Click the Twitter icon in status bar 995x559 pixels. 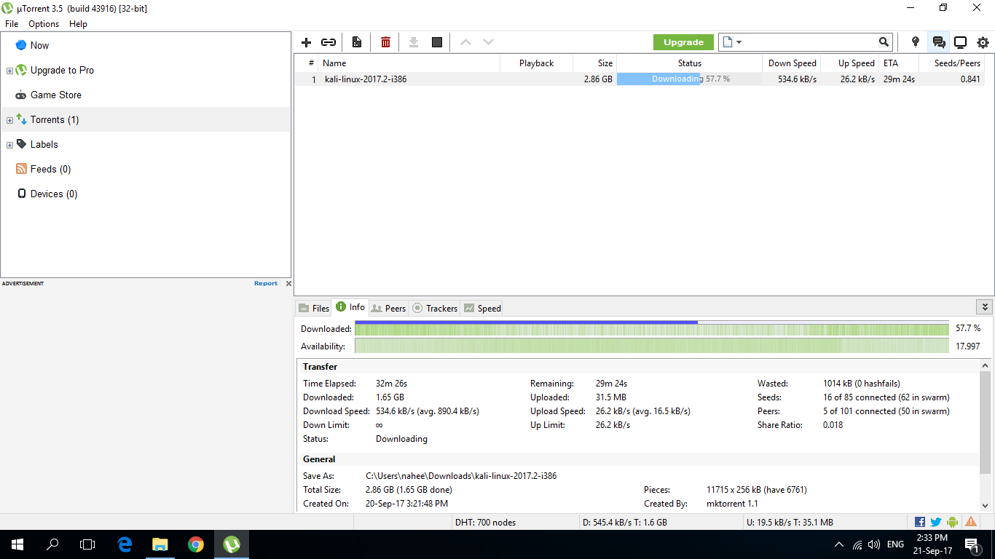(x=936, y=522)
